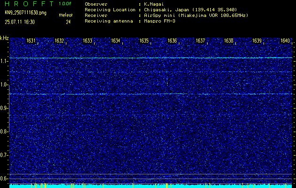Screen dimensions: 296x188
Task: Select the meteor count value 24
Action: 68,22
